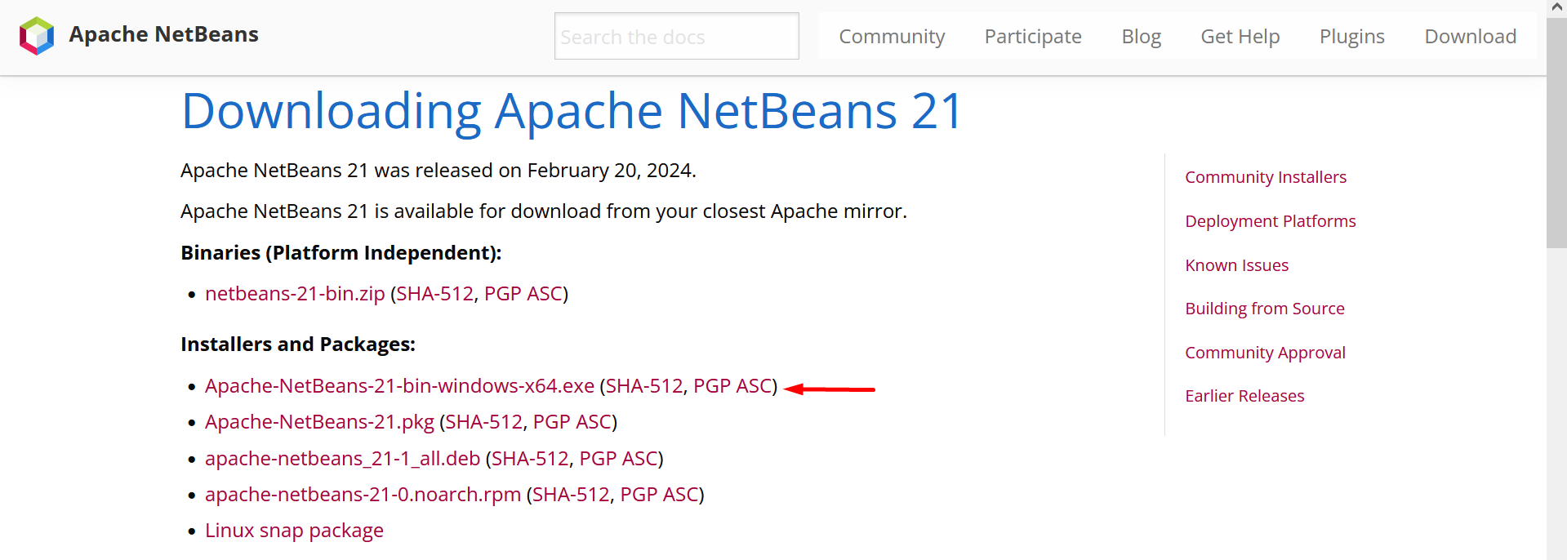1567x560 pixels.
Task: Open SHA-512 link for netbeans-21-bin.zip
Action: coord(435,294)
